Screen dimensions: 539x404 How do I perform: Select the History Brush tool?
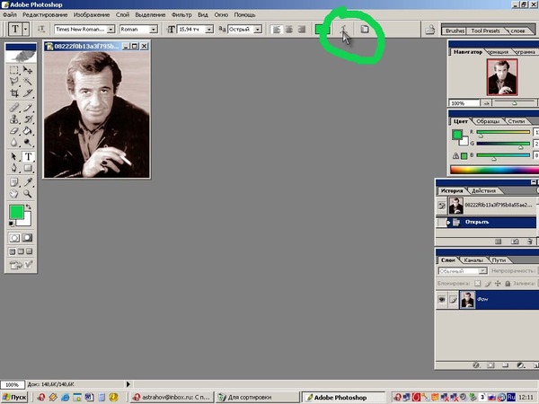28,119
